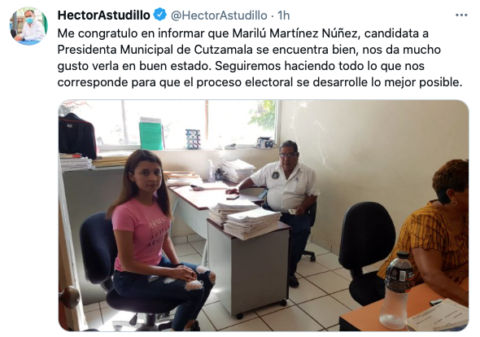Click the blue verified badge
Screen dimensions: 480x337
[x=159, y=15]
